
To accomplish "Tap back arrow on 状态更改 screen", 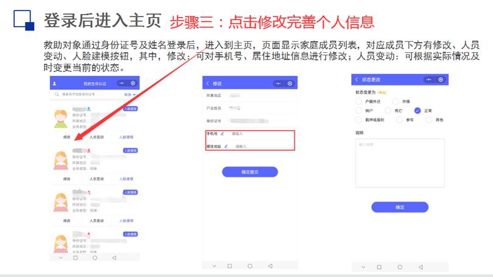I will pyautogui.click(x=356, y=80).
